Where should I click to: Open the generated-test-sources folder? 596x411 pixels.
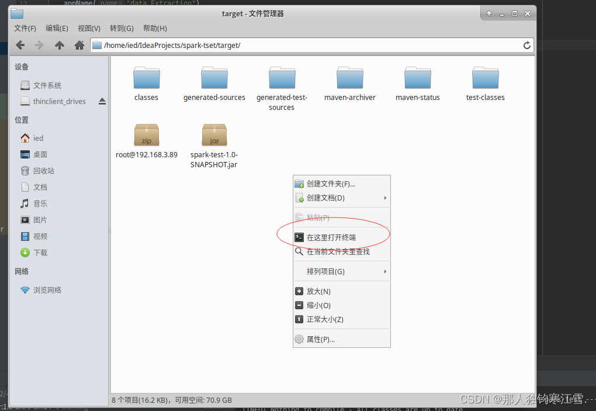pyautogui.click(x=282, y=89)
